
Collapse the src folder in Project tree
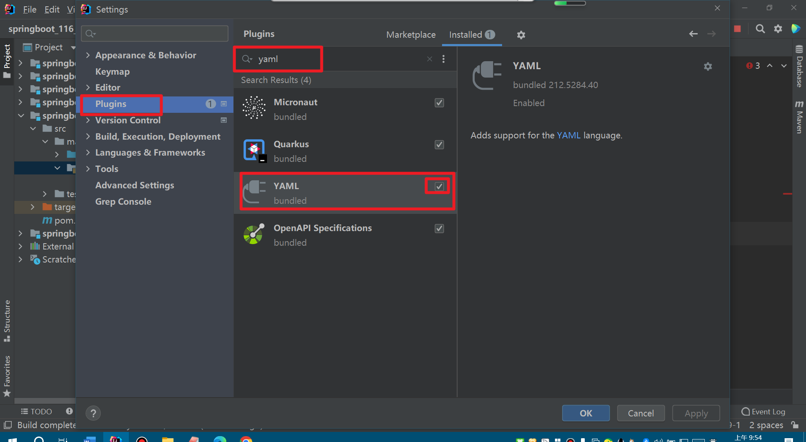click(33, 129)
